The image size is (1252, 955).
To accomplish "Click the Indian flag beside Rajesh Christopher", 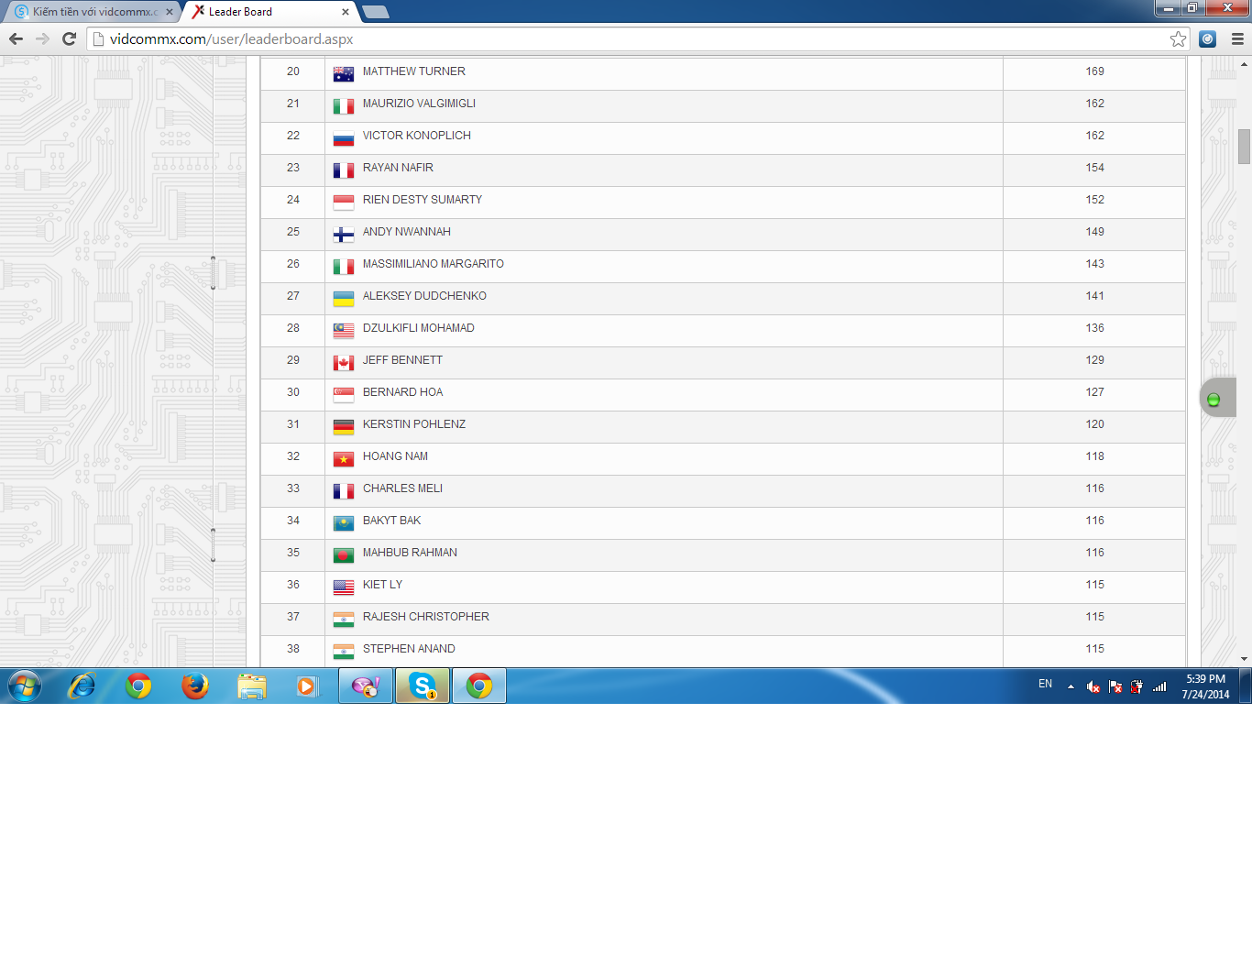I will (x=344, y=620).
